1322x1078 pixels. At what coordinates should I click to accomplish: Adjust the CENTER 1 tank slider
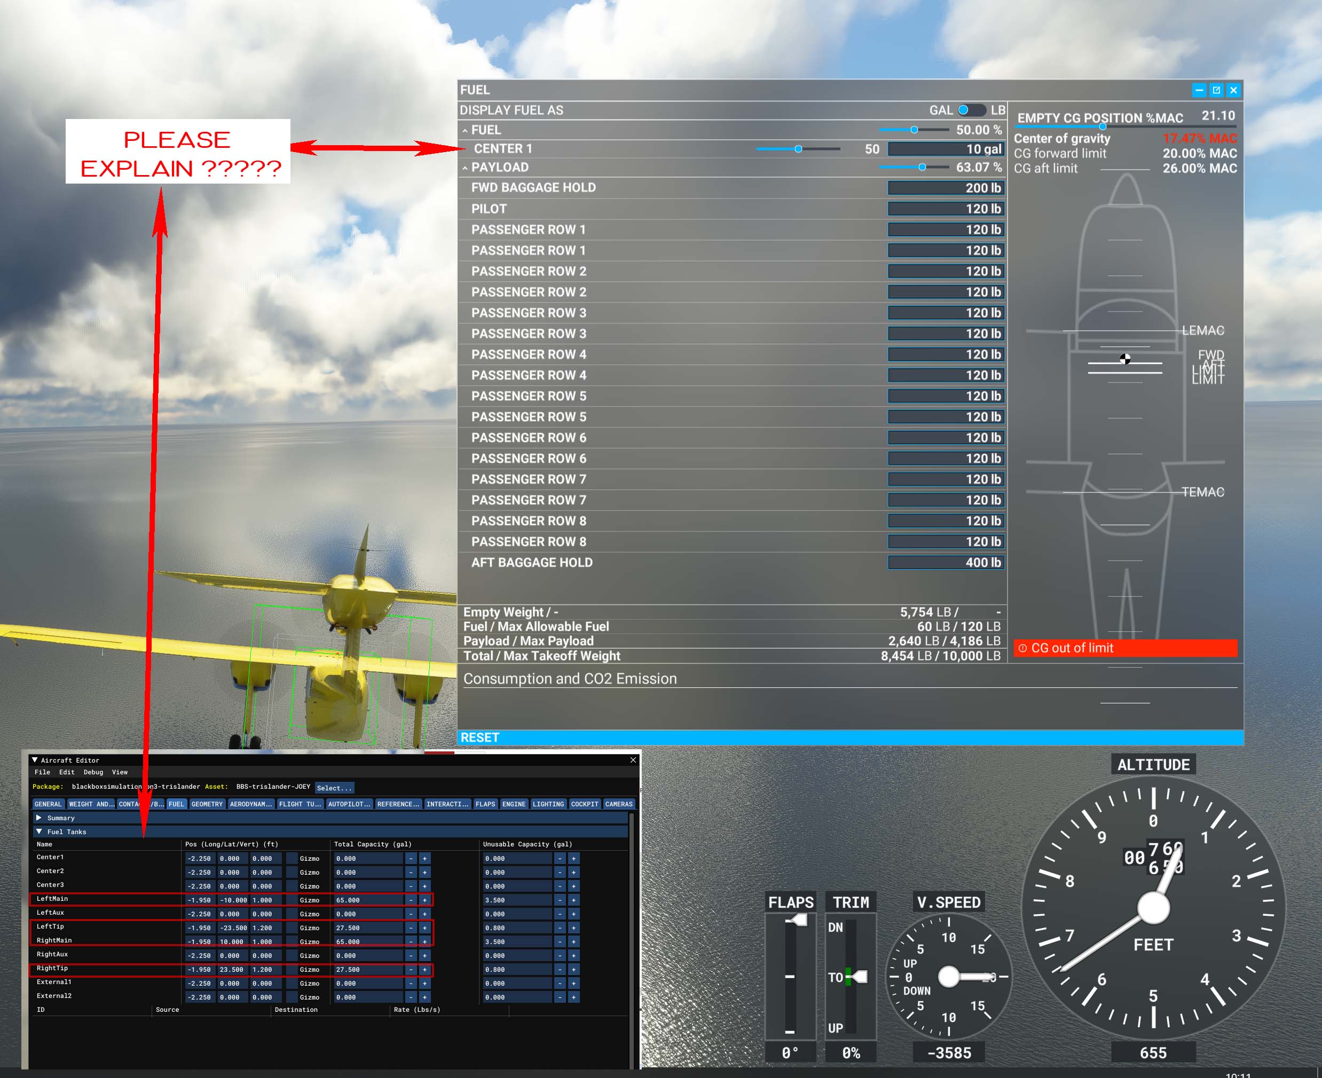pos(798,149)
